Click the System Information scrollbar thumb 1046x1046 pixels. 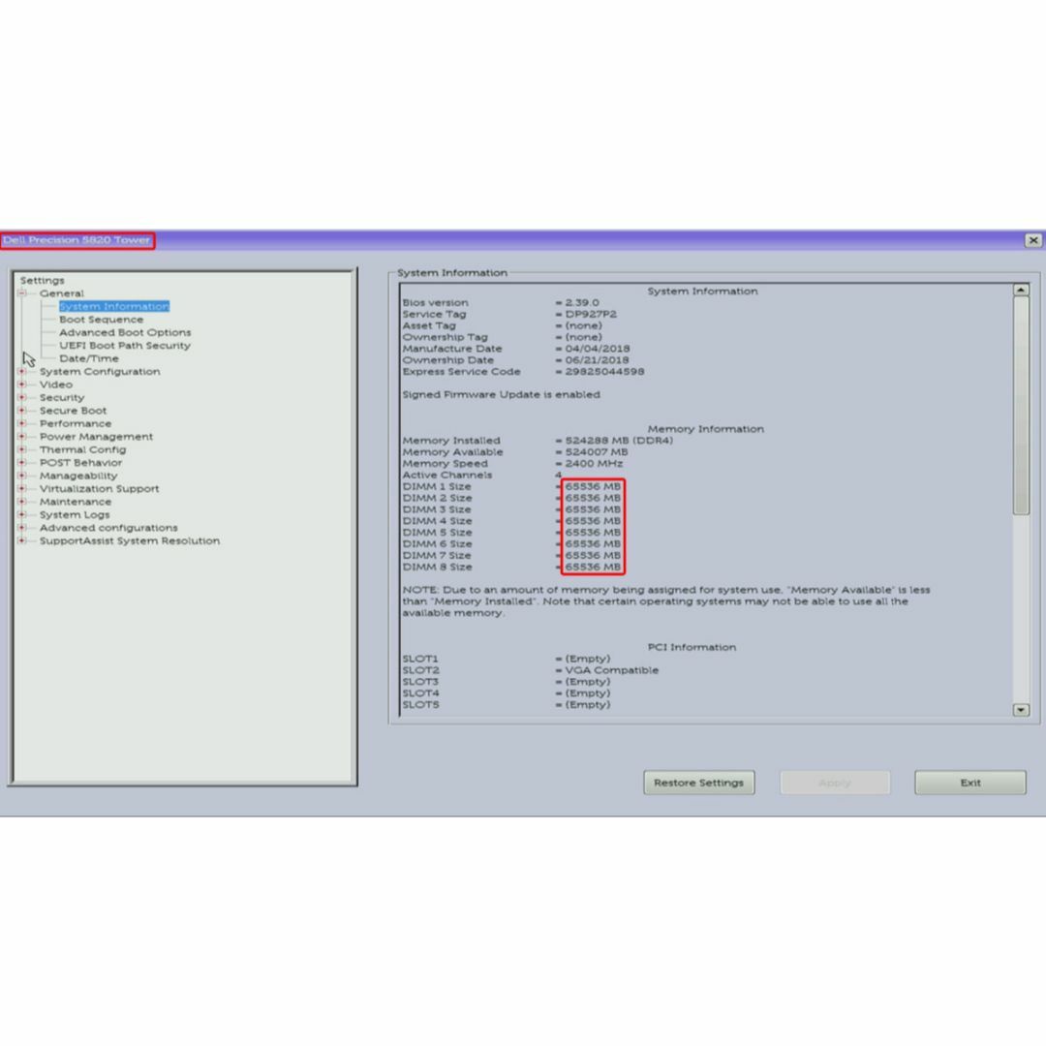1021,406
